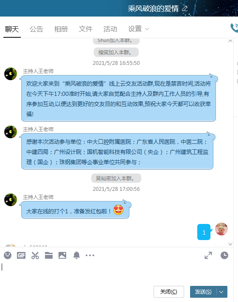
Task: Open message history clock icon
Action: [224, 255]
